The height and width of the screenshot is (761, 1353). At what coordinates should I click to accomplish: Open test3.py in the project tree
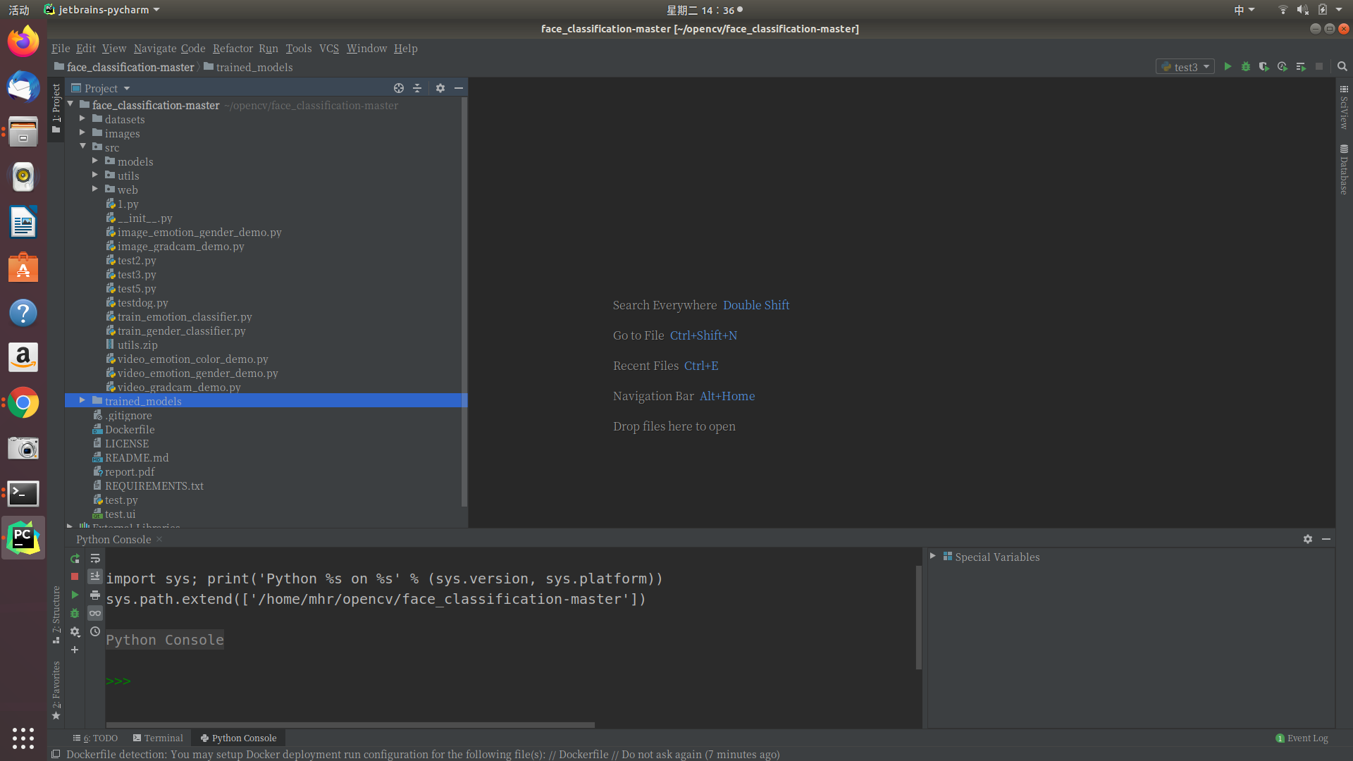[137, 274]
